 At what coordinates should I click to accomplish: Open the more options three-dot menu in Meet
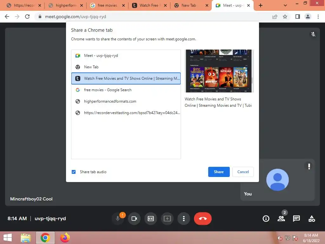tap(184, 219)
